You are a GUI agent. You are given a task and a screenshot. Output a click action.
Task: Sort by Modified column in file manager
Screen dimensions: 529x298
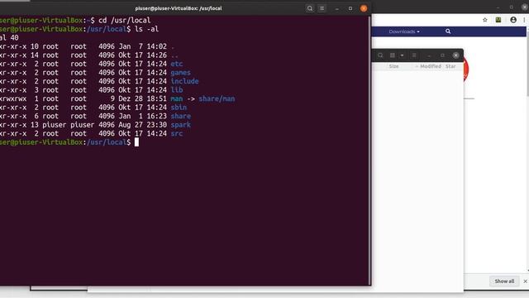(431, 66)
